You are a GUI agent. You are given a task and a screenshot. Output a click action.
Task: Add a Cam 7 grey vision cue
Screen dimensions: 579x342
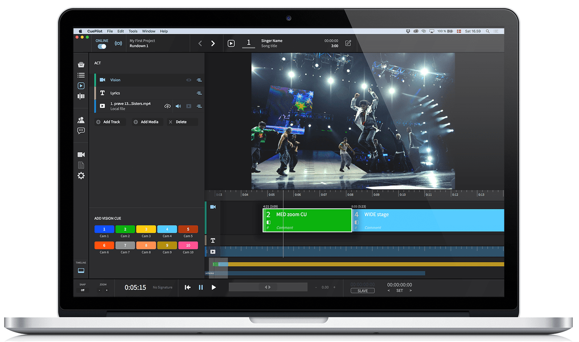pos(125,245)
